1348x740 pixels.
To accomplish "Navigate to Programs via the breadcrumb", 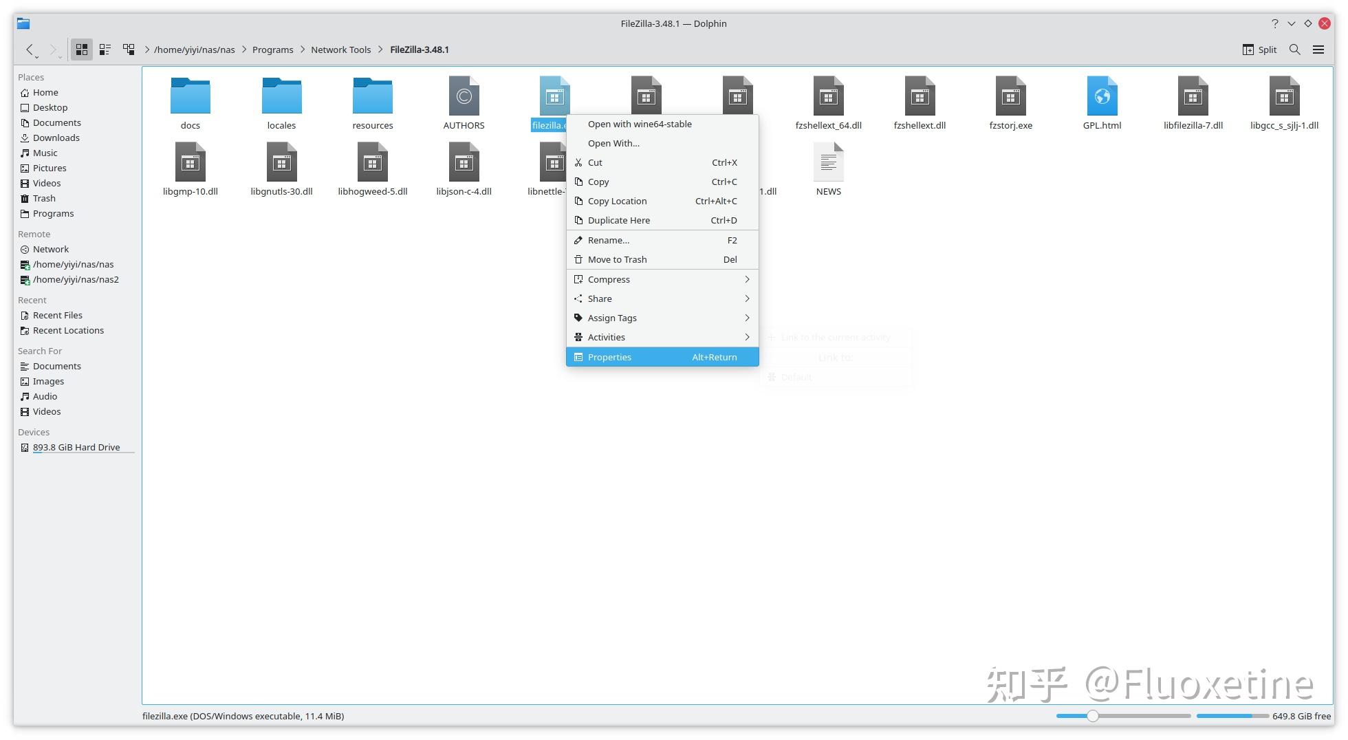I will click(272, 49).
